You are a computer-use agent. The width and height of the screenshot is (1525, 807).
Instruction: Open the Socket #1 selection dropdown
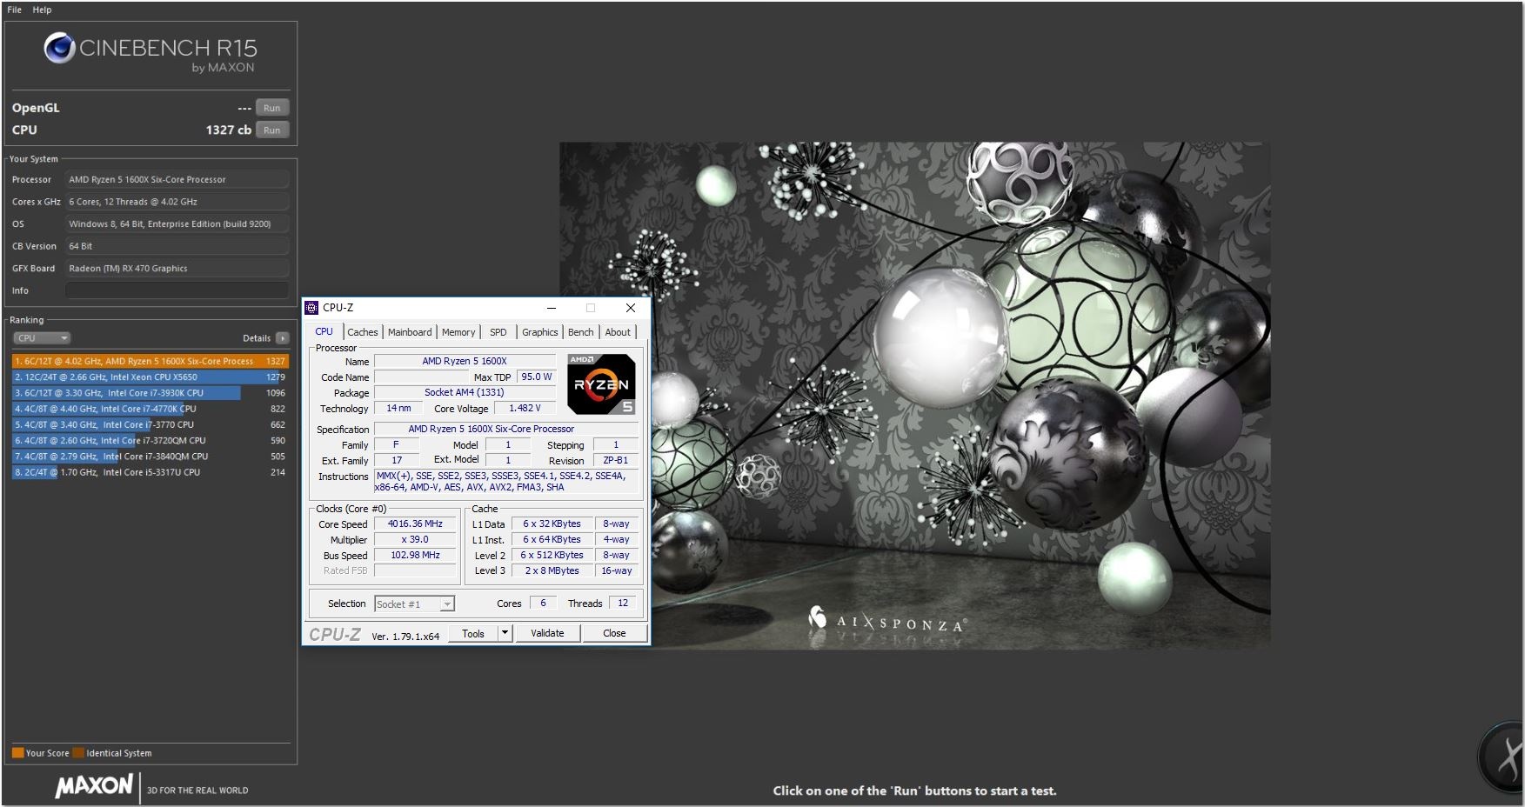click(446, 603)
